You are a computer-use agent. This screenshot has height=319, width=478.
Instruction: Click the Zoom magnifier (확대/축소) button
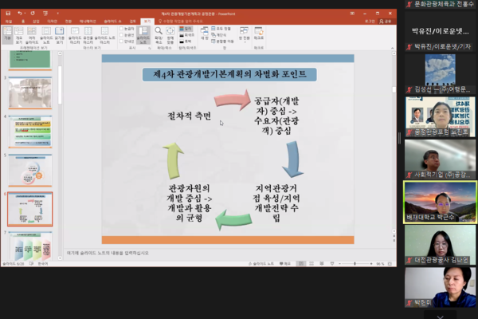click(x=159, y=35)
